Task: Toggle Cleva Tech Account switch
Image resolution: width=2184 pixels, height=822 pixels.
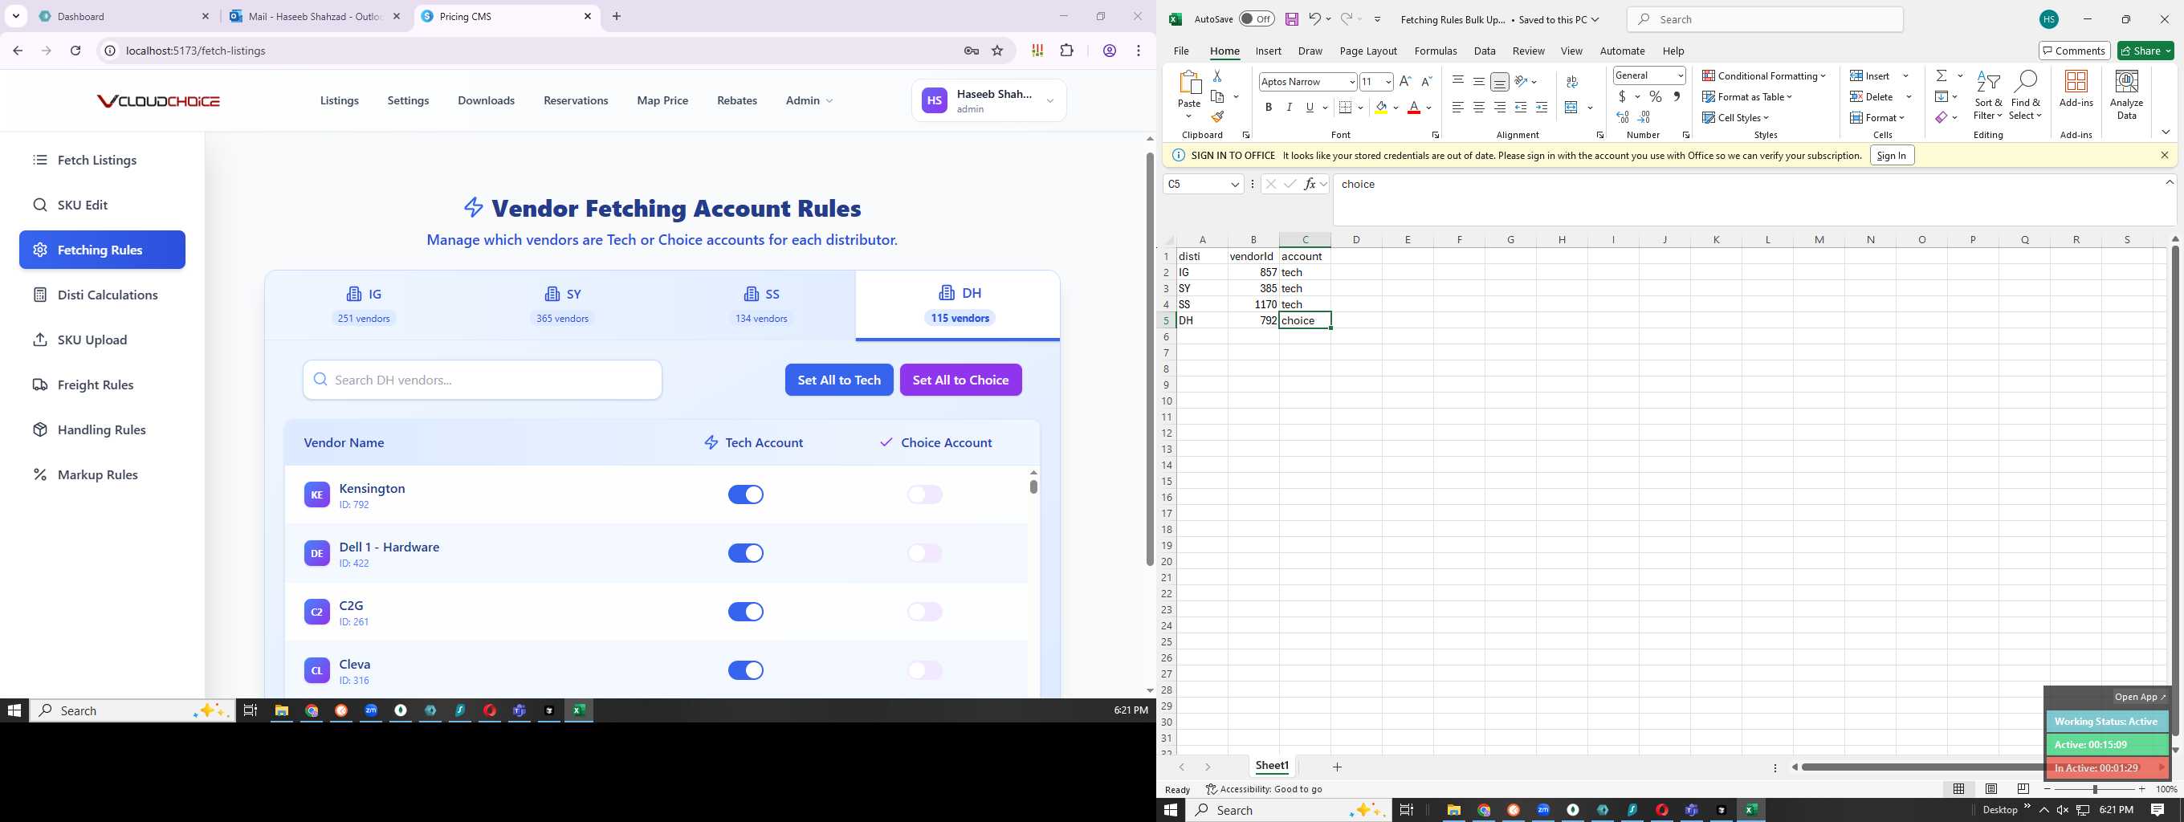Action: (x=745, y=670)
